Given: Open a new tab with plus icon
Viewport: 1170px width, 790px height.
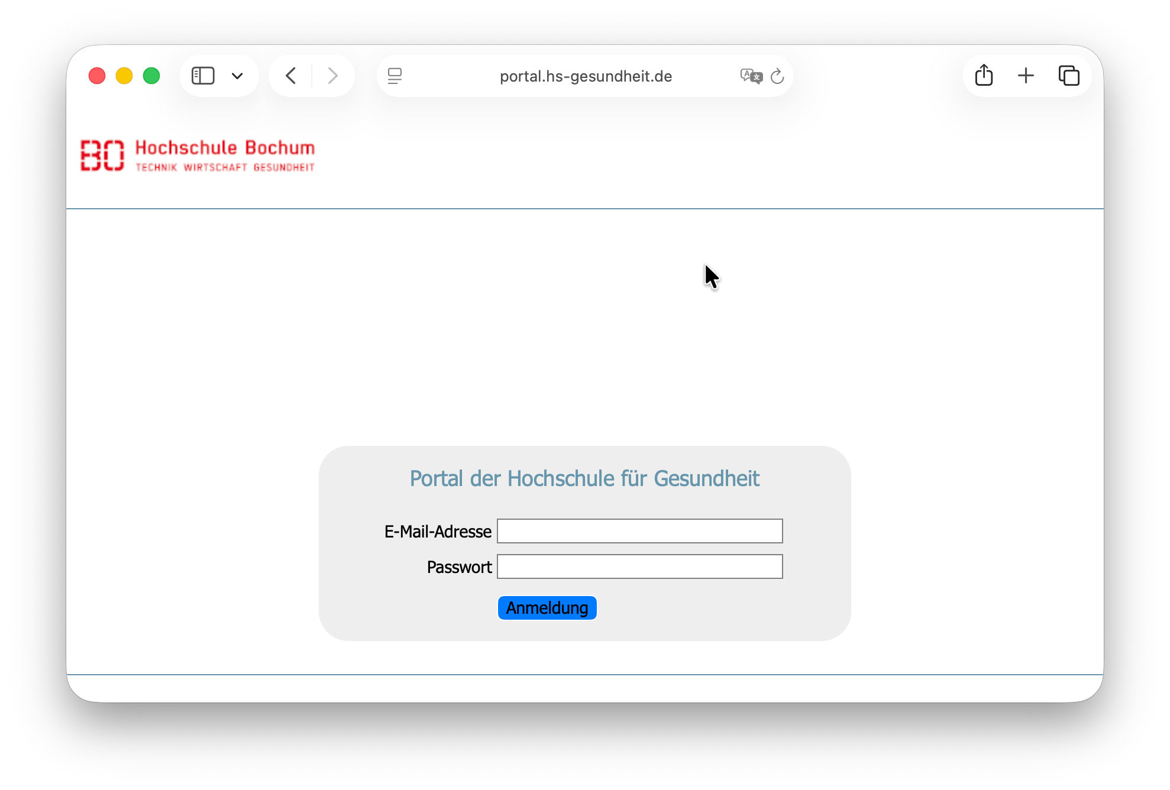Looking at the screenshot, I should click(1026, 76).
